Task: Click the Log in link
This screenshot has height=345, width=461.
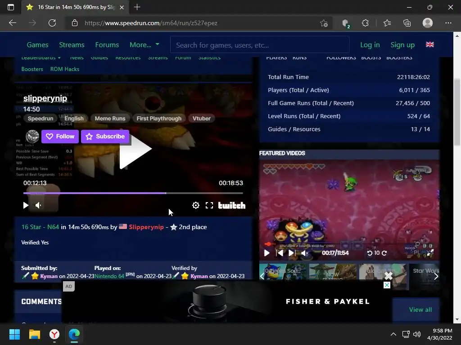Action: [370, 45]
